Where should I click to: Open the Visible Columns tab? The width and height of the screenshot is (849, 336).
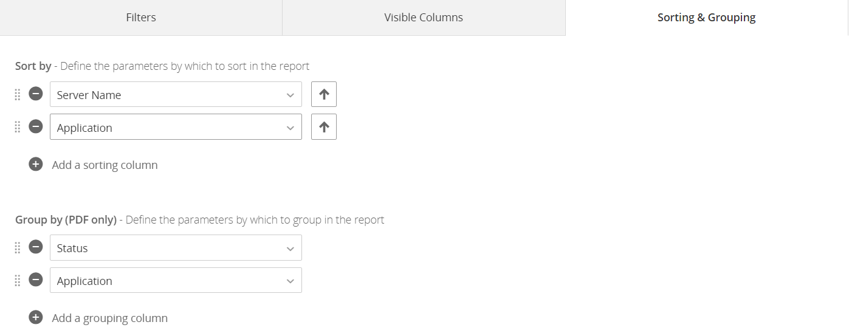pyautogui.click(x=424, y=18)
